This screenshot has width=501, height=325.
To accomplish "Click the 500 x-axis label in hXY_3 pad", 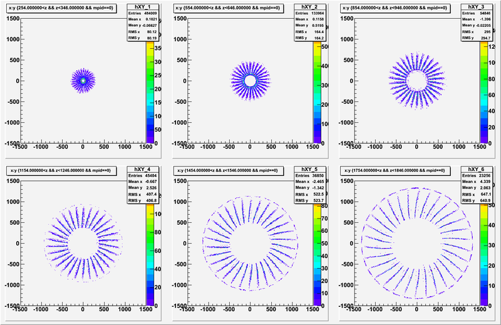I will [x=438, y=147].
